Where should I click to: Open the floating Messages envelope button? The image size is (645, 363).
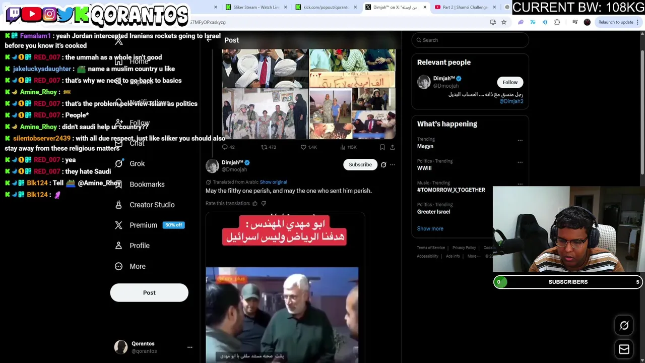click(624, 349)
